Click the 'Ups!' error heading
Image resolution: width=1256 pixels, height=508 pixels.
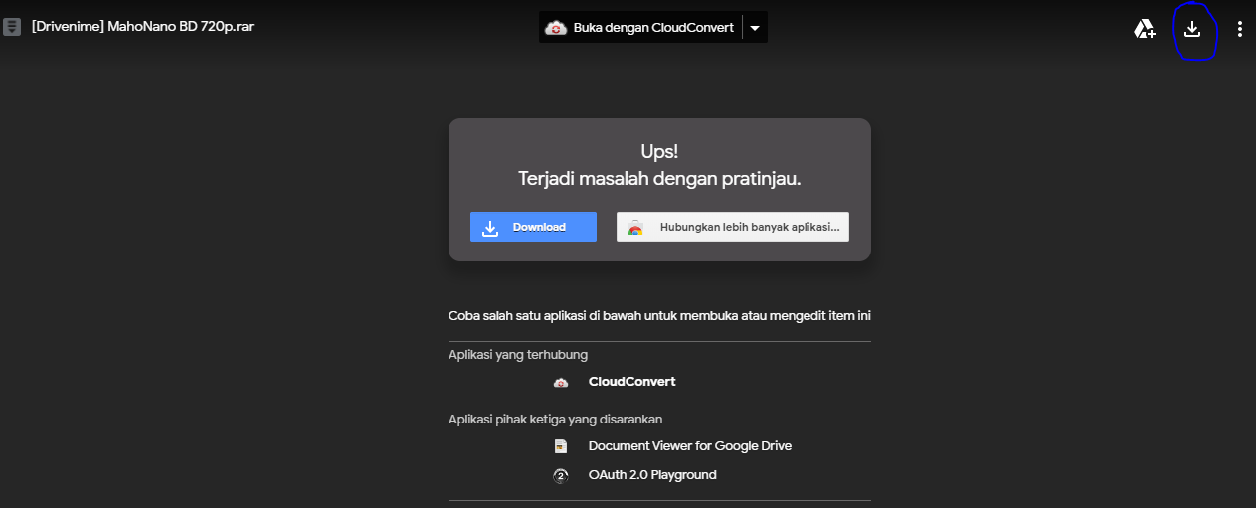pos(659,152)
